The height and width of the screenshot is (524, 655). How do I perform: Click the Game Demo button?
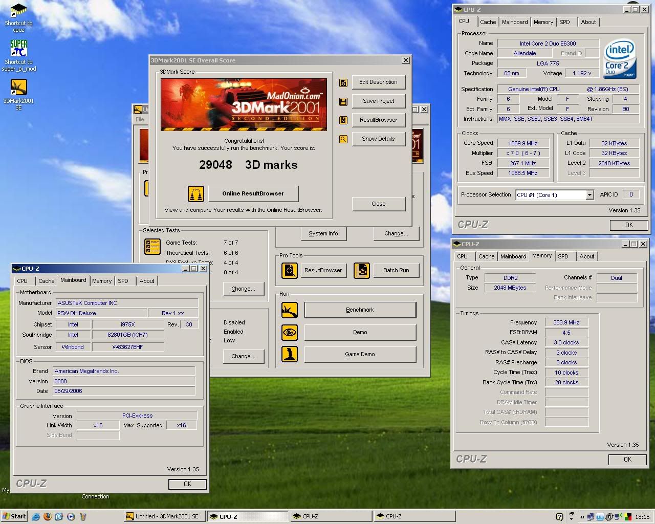pyautogui.click(x=360, y=355)
